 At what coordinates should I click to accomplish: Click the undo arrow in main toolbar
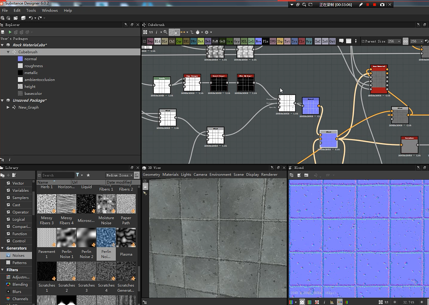pyautogui.click(x=31, y=18)
